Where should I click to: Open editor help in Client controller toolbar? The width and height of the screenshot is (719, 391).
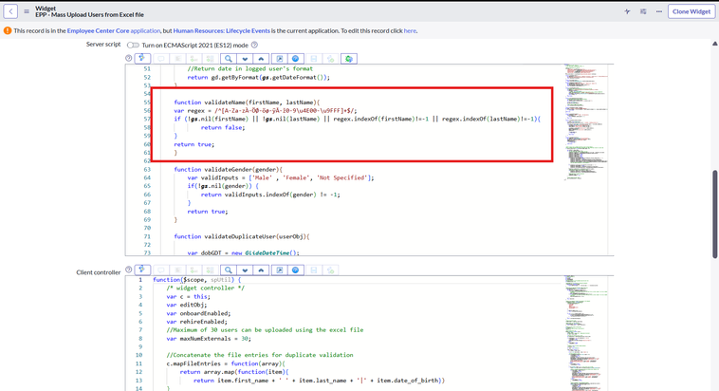(296, 270)
